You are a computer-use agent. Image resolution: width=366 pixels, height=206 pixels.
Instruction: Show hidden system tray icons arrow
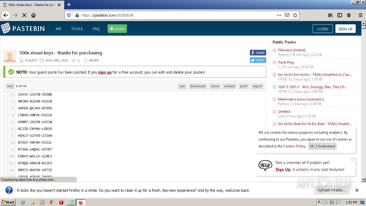tap(319, 202)
